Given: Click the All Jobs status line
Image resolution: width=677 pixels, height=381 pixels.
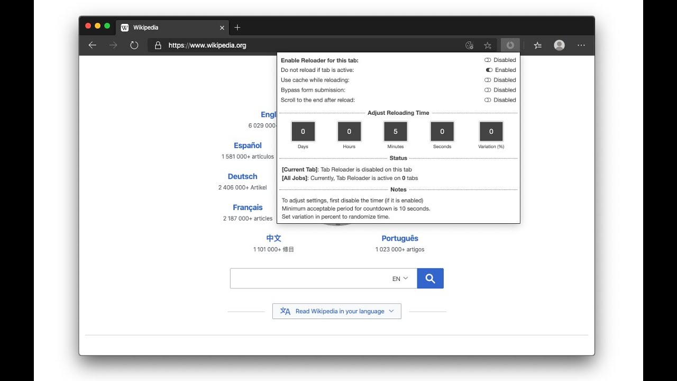Looking at the screenshot, I should [350, 178].
